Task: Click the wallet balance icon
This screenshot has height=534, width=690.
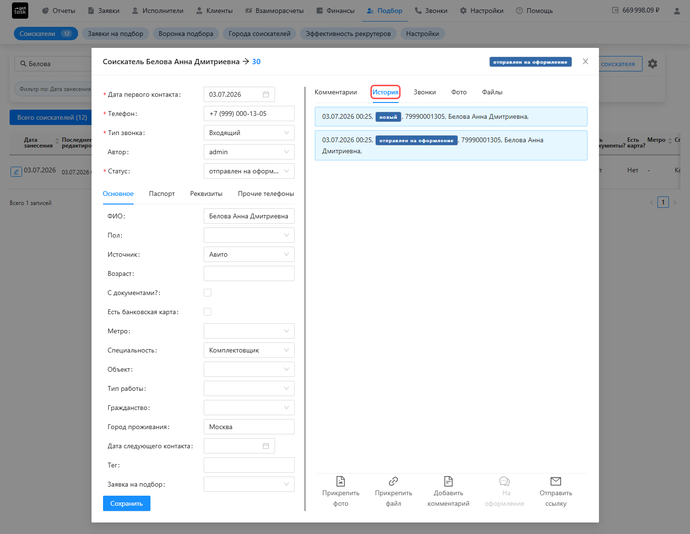Action: pos(615,10)
